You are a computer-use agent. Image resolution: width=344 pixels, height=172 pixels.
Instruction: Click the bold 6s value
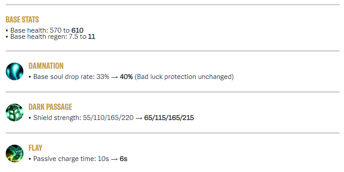[124, 159]
